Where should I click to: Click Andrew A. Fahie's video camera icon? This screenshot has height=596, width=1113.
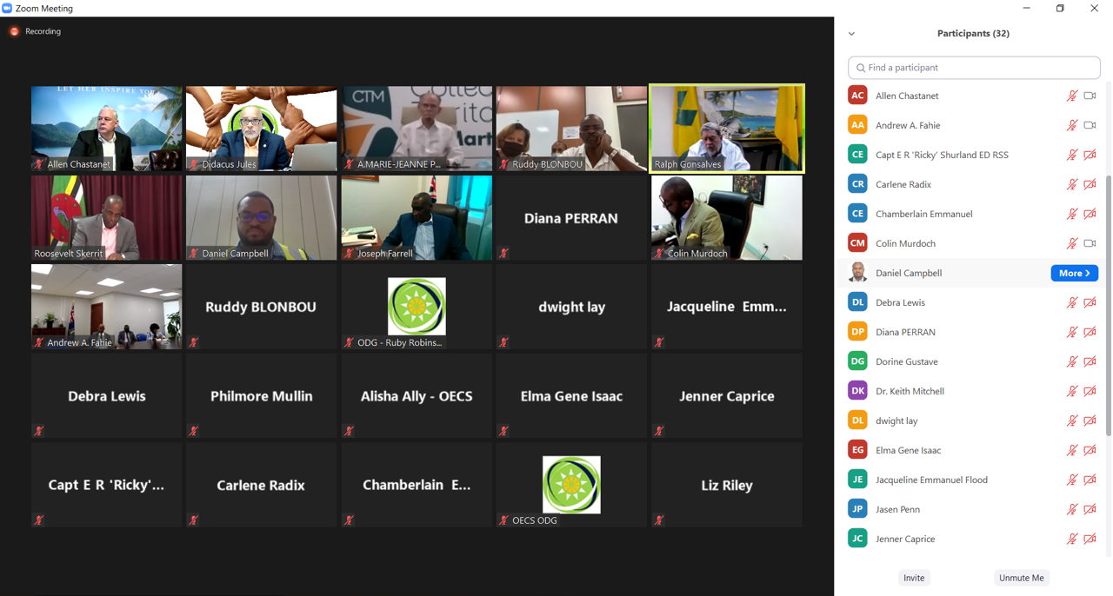pyautogui.click(x=1090, y=125)
